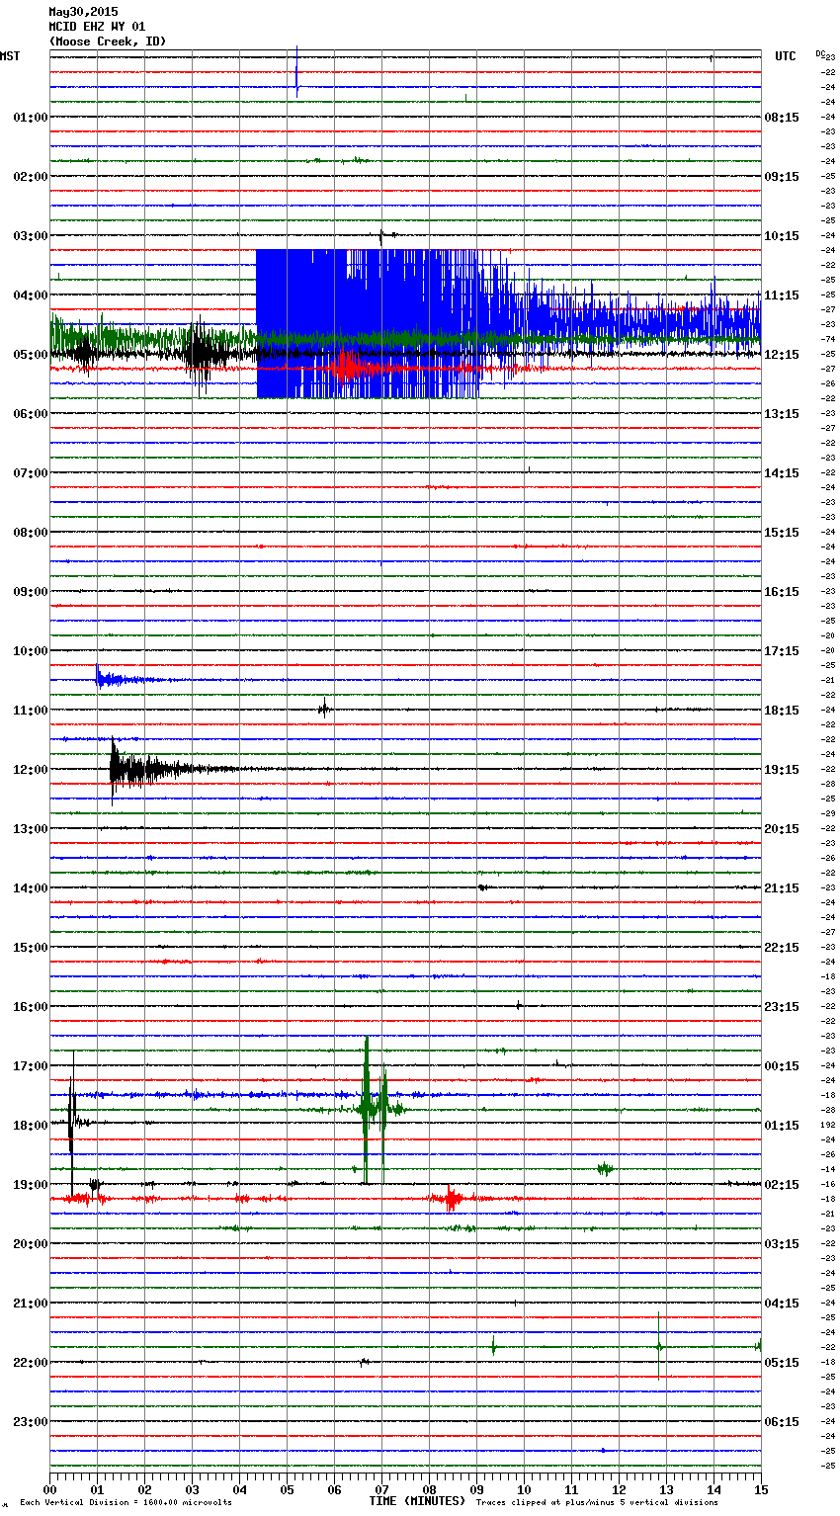Click minute 05 on the bottom axis
The width and height of the screenshot is (840, 1516).
coord(287,1489)
